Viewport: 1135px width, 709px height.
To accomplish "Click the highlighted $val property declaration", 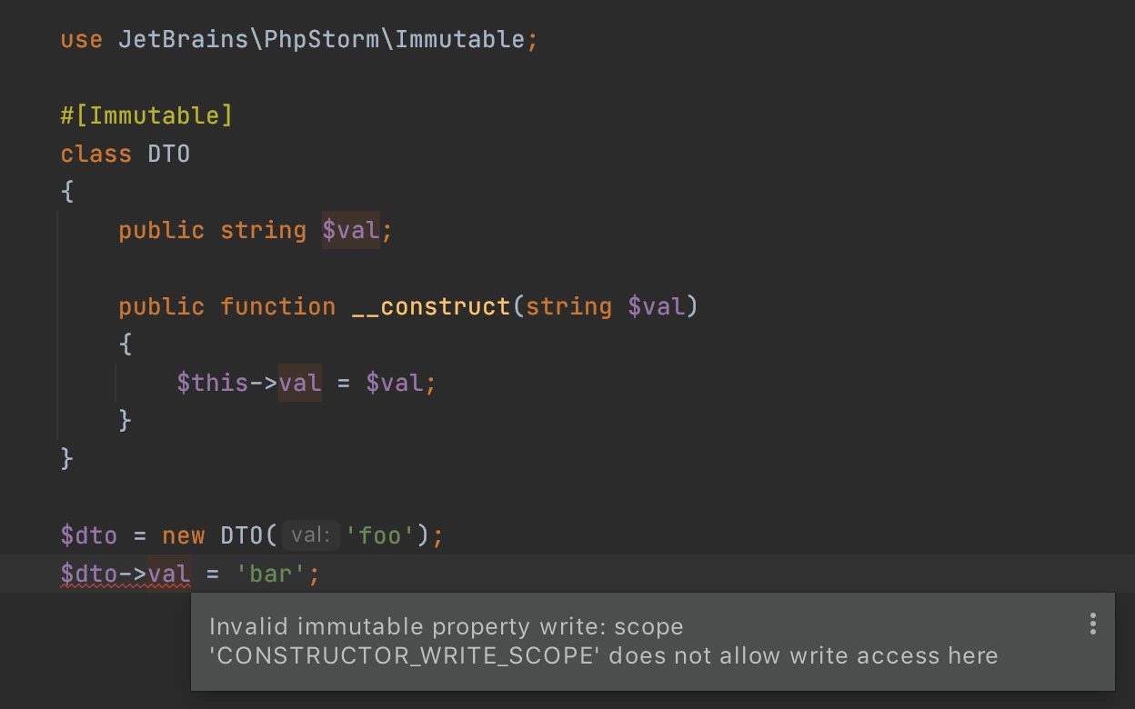I will click(x=350, y=230).
